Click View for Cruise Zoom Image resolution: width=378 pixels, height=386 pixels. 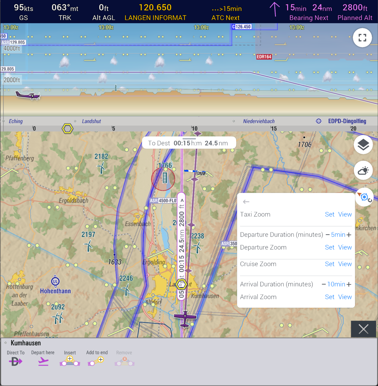pos(345,264)
